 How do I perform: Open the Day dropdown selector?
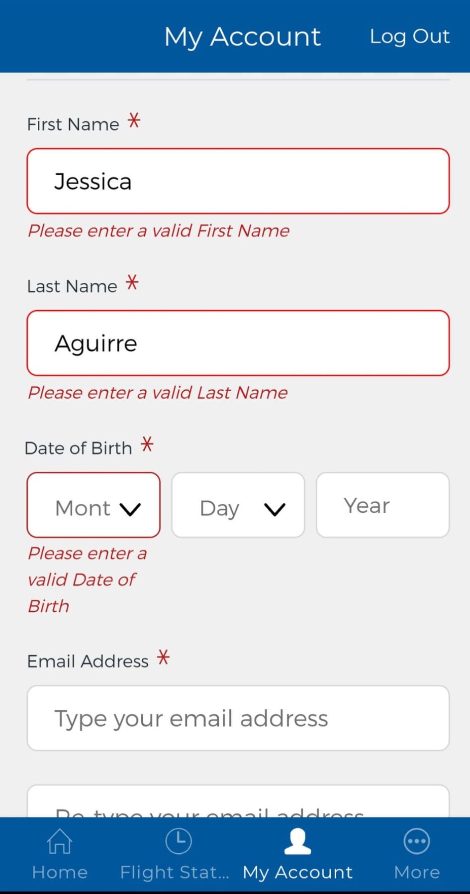[238, 505]
